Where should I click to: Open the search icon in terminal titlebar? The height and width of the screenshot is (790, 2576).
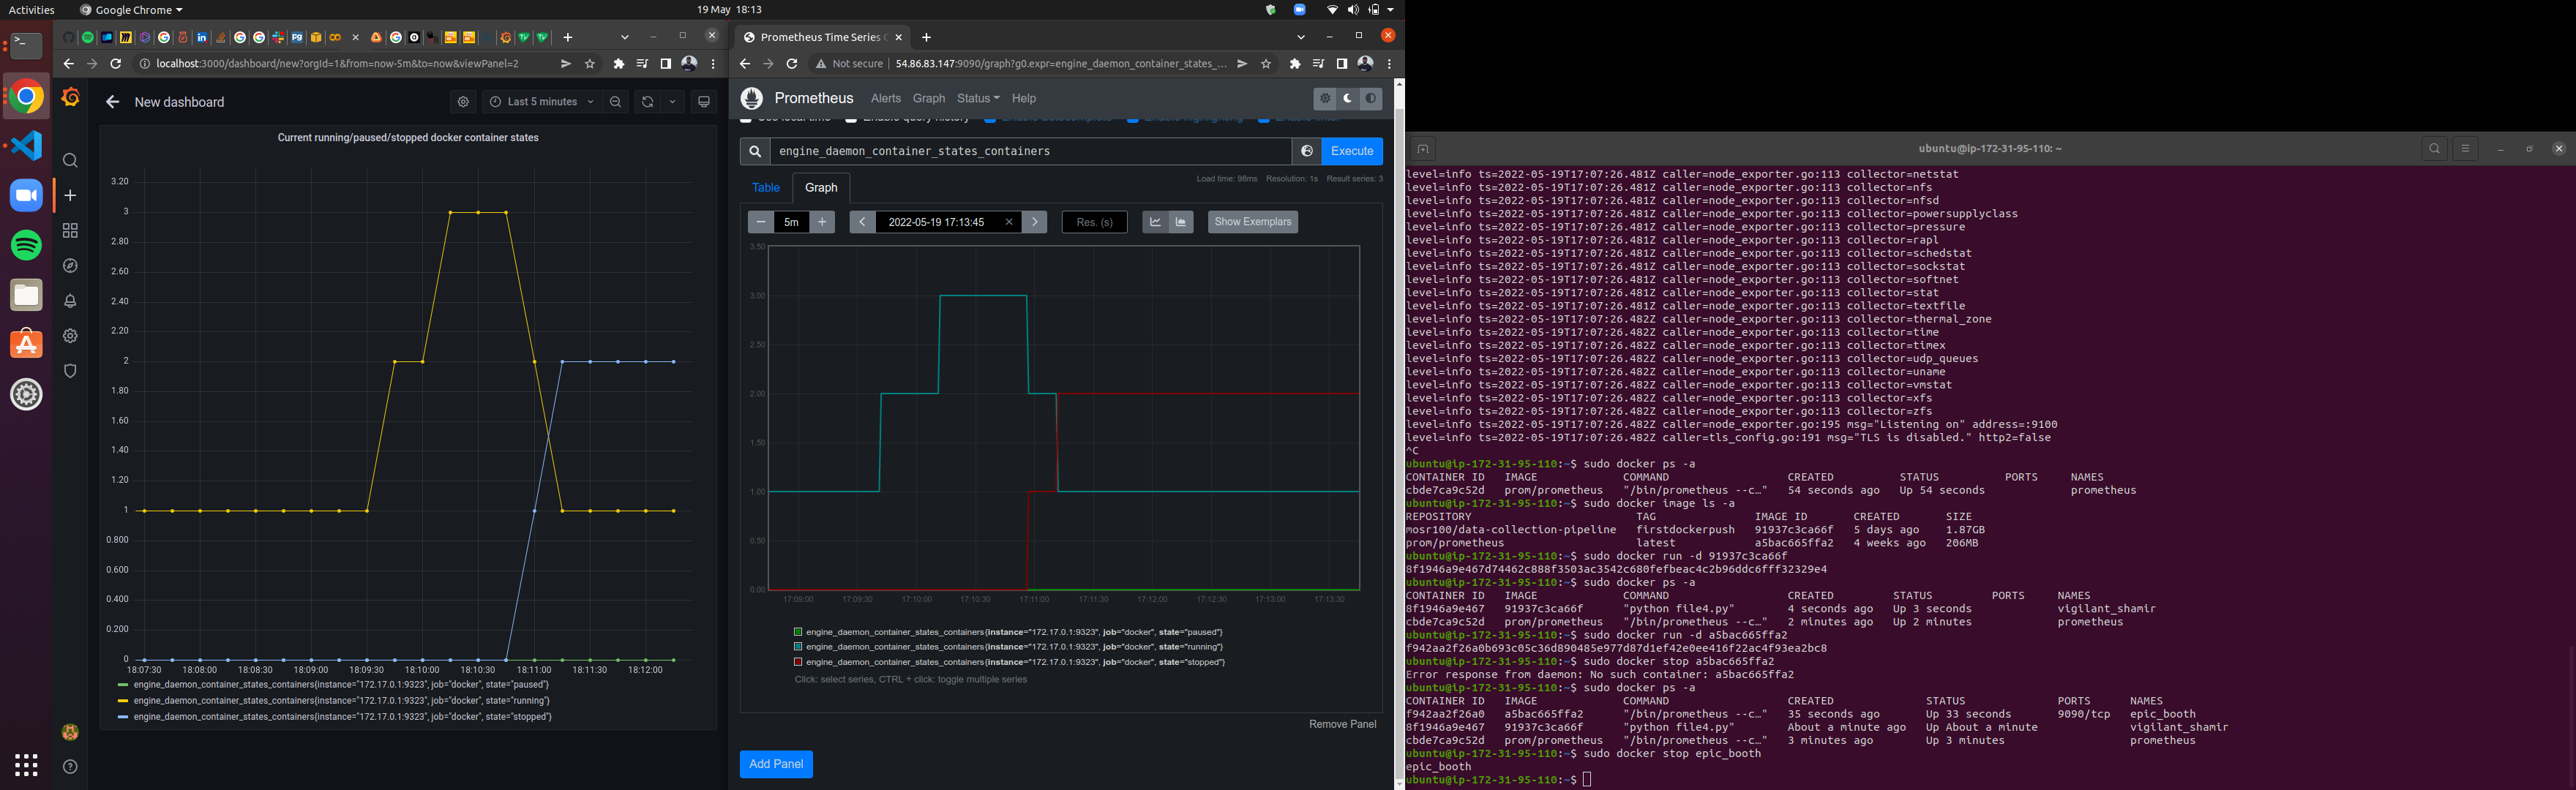[x=2434, y=148]
